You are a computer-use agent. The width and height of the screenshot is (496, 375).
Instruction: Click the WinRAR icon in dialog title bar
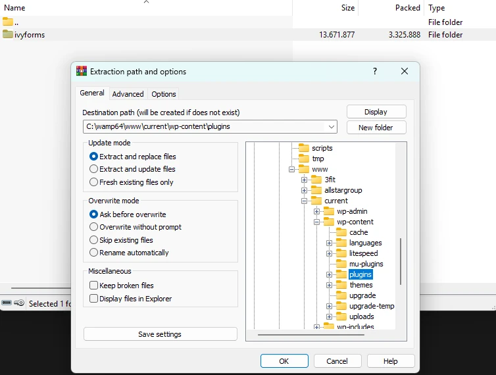82,71
